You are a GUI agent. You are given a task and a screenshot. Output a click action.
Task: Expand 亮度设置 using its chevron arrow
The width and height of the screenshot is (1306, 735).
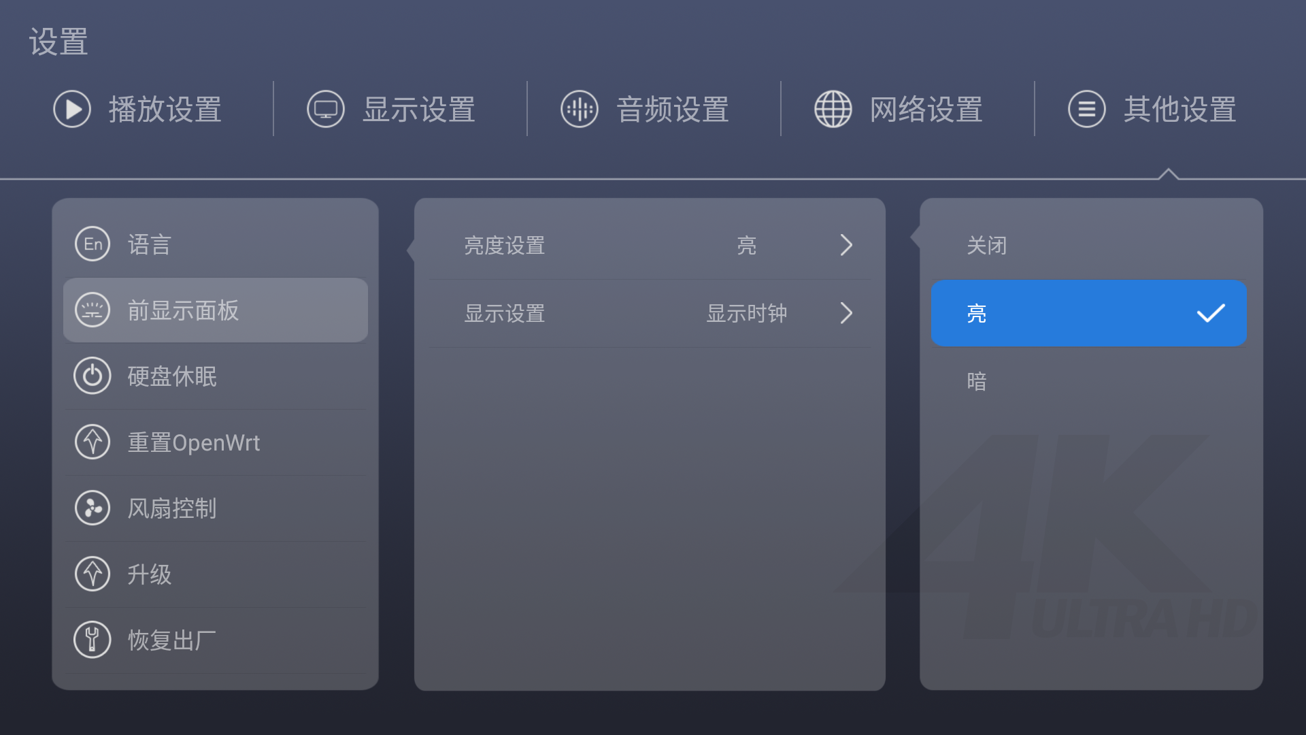tap(846, 245)
